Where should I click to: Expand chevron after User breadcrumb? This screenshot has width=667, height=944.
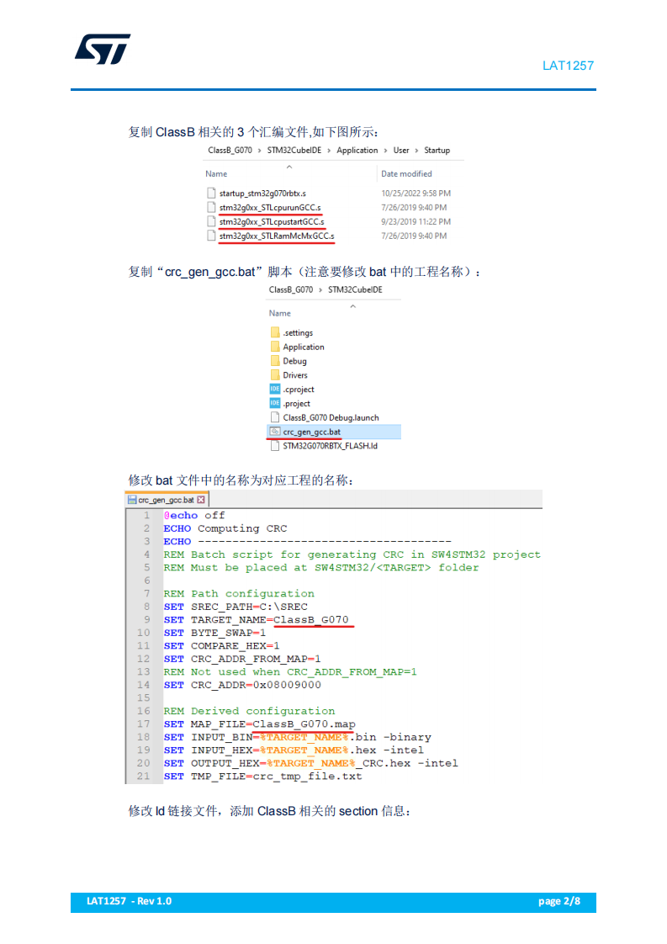coord(416,151)
